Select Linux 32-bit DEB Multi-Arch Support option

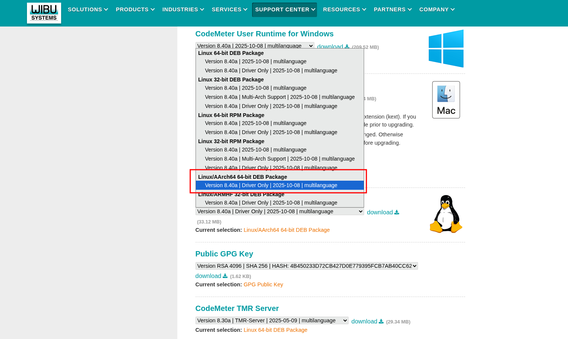tap(279, 97)
